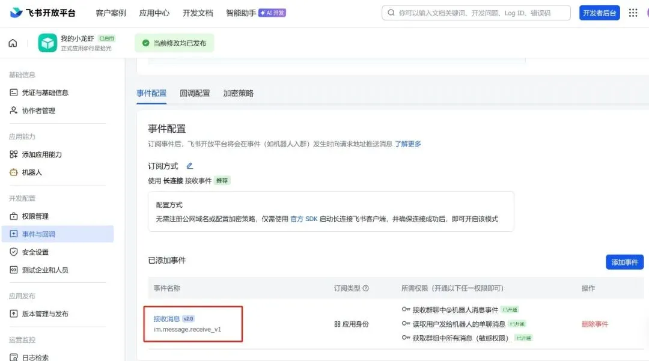Open the apps grid icon in header

633,13
